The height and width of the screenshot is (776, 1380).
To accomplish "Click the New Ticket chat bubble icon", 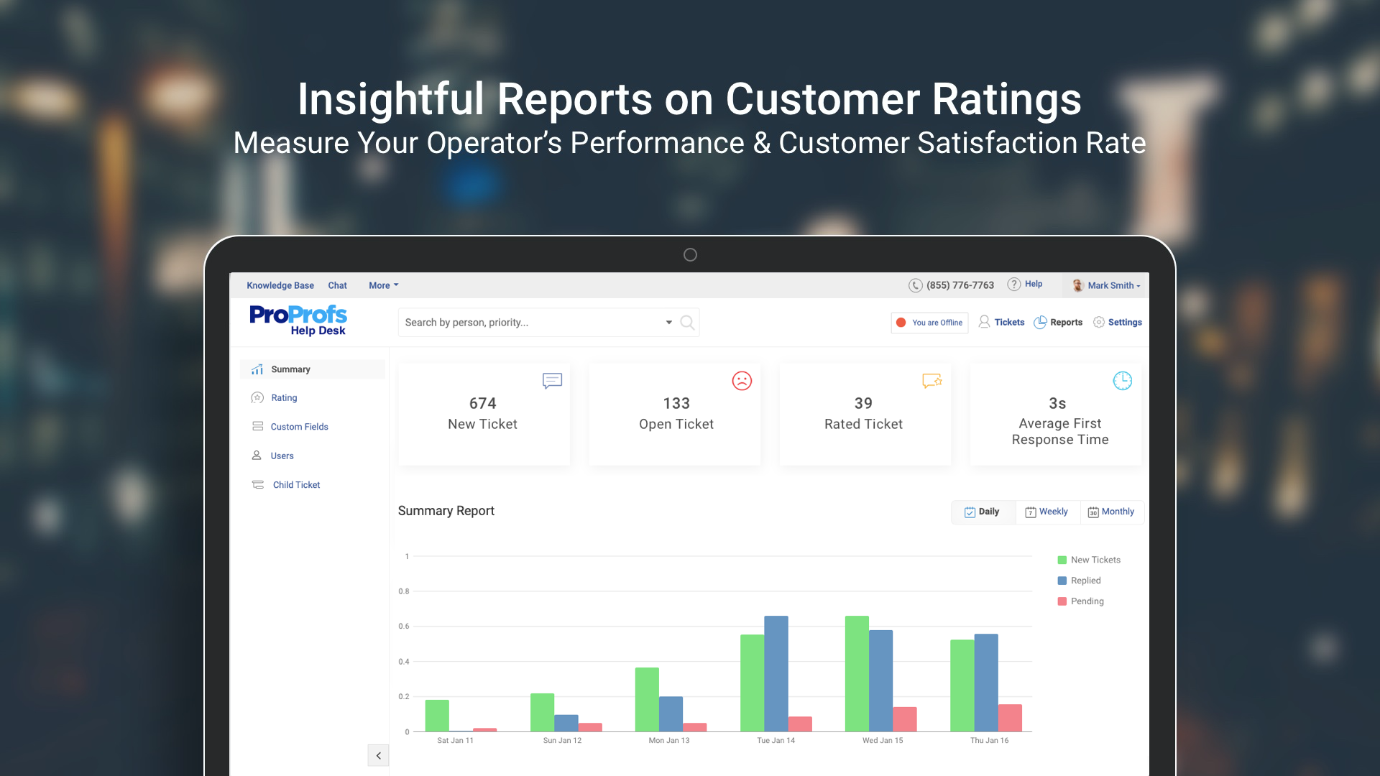I will coord(552,381).
